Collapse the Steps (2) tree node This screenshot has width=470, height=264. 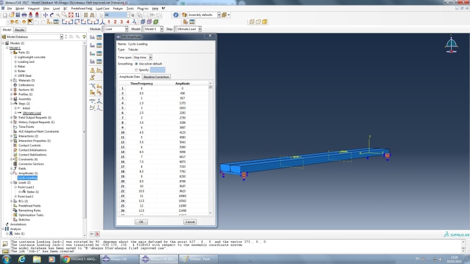pos(11,104)
